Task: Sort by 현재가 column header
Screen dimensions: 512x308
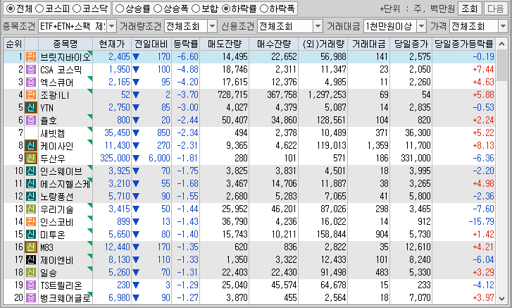Action: (x=112, y=44)
